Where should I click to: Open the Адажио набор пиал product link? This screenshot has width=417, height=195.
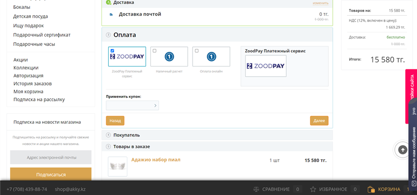click(156, 160)
